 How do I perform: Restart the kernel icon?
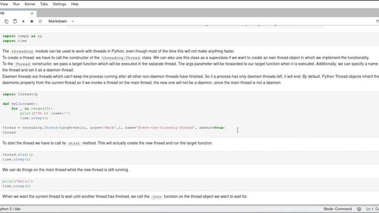40,21
